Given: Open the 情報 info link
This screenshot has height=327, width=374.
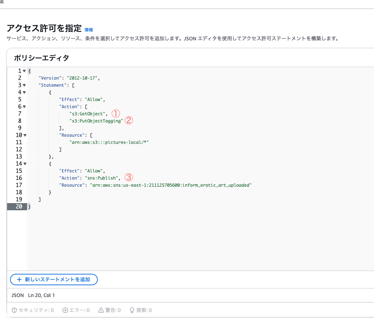Looking at the screenshot, I should coord(89,30).
